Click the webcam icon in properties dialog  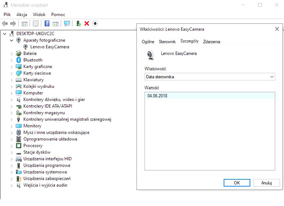[x=150, y=55]
